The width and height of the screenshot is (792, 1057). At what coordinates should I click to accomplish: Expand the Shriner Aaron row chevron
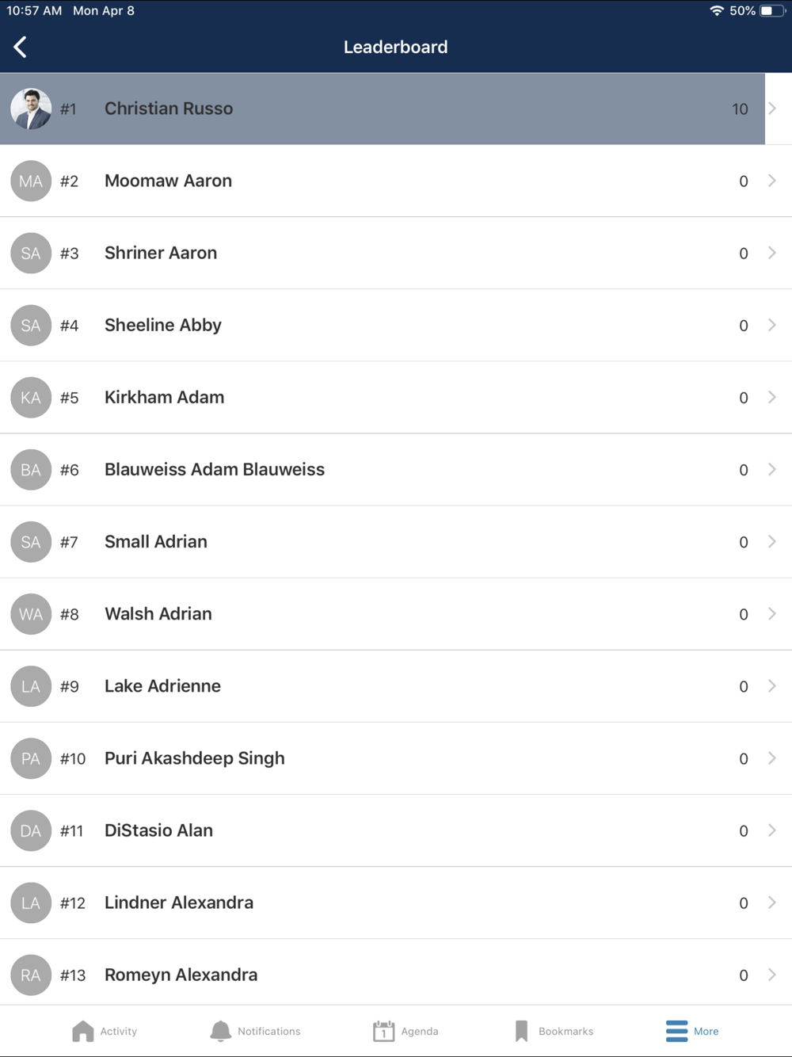click(x=772, y=253)
